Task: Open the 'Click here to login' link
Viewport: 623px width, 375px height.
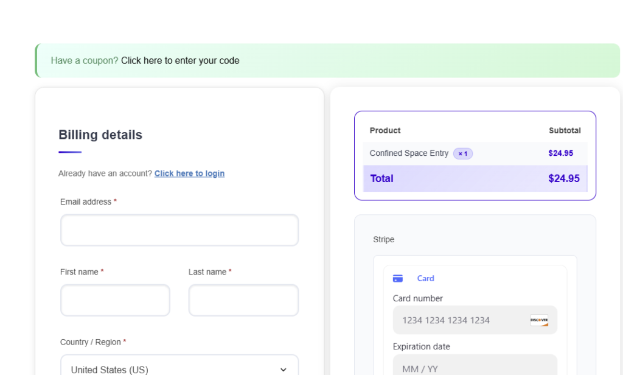Action: (189, 173)
